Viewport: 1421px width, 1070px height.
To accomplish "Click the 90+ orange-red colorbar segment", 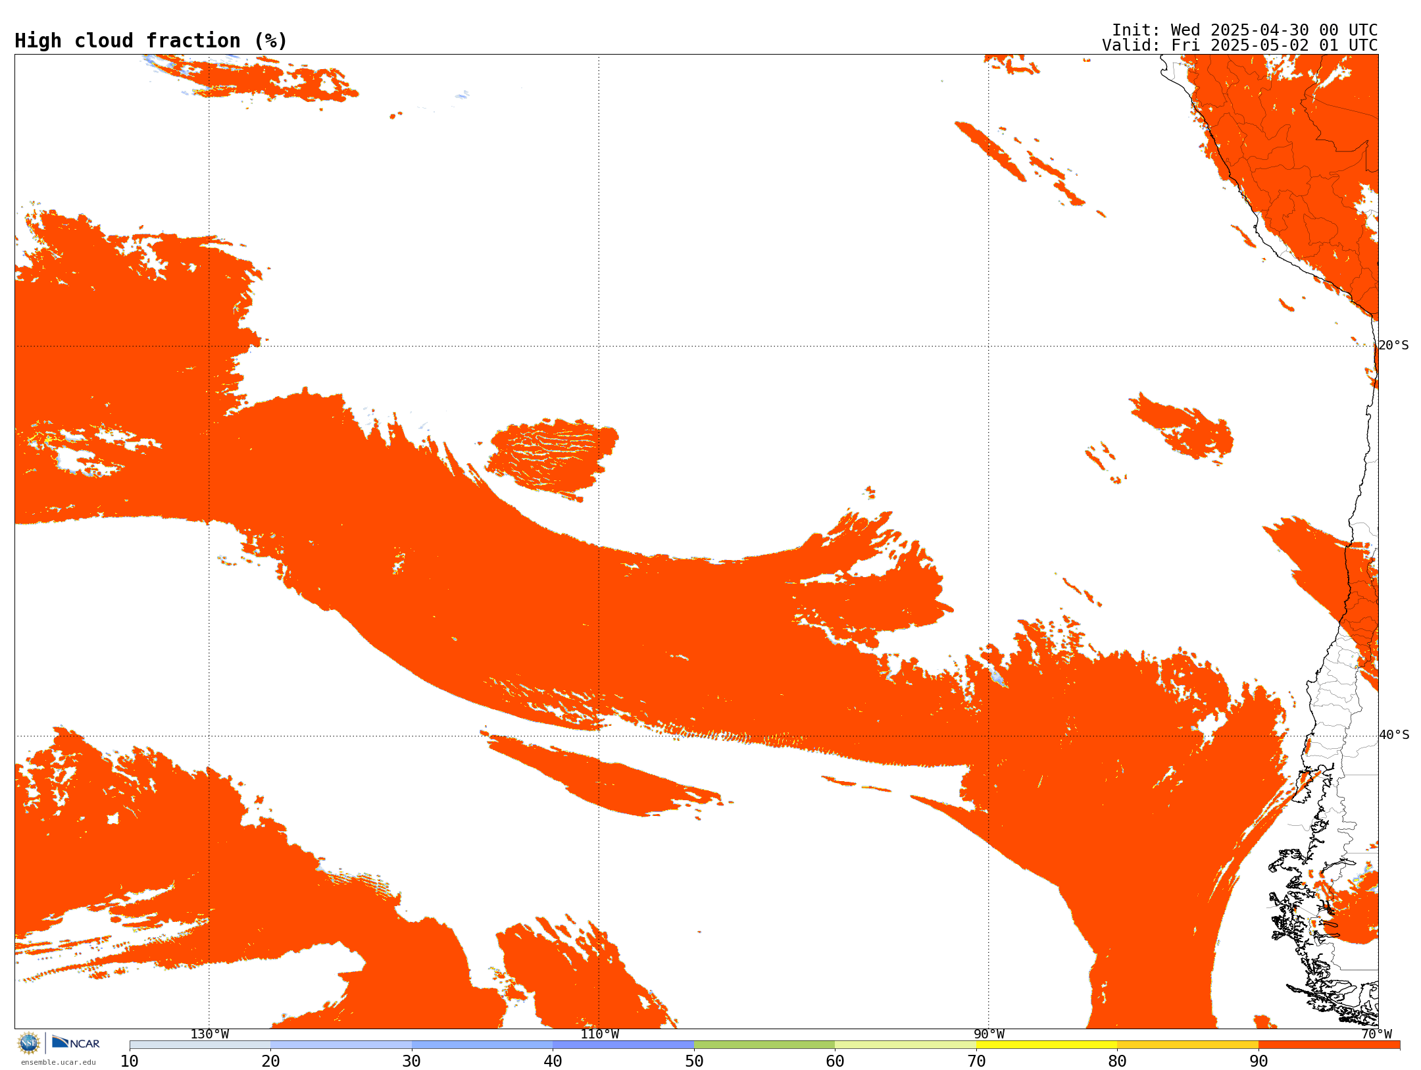I will click(x=1329, y=1045).
